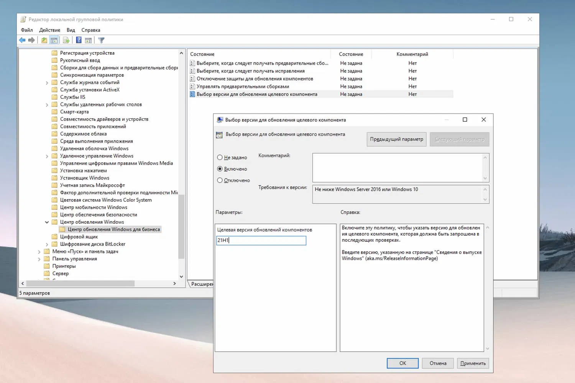Viewport: 575px width, 383px height.
Task: Click the folder icon beside Содержимое облака
Action: pyautogui.click(x=54, y=134)
